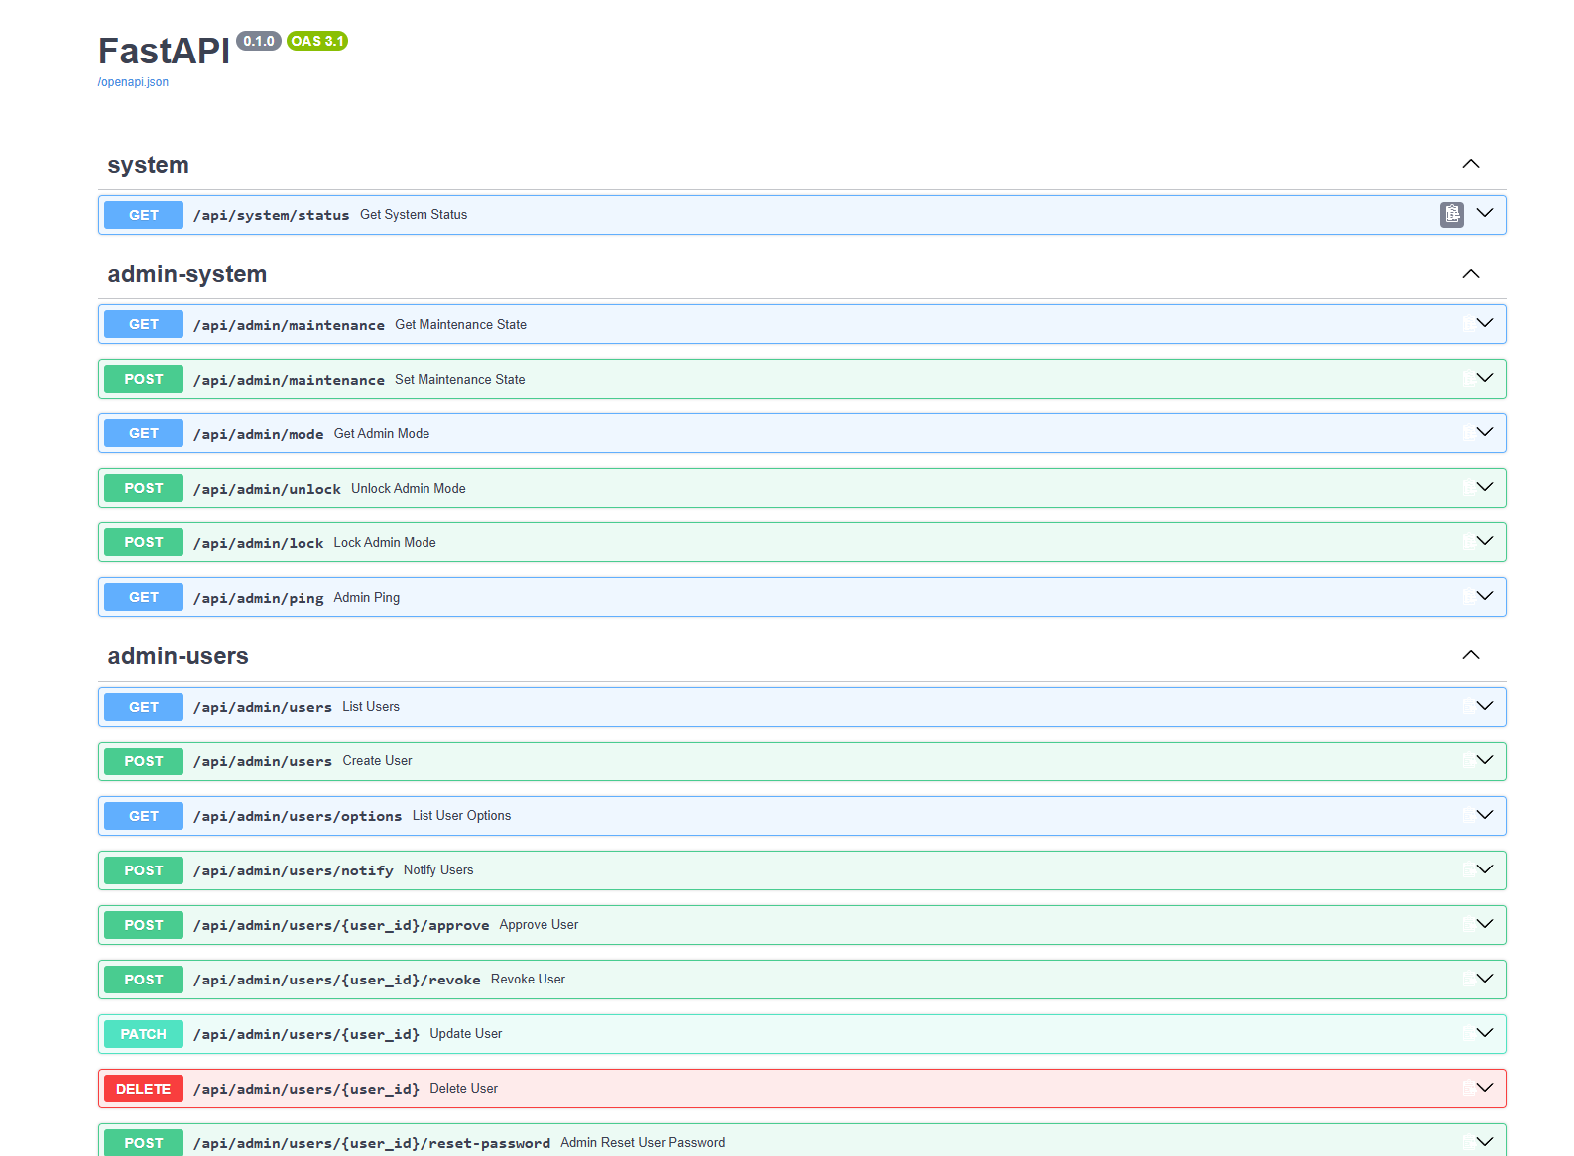
Task: Collapse the admin-users section using its caret
Action: pyautogui.click(x=1471, y=655)
